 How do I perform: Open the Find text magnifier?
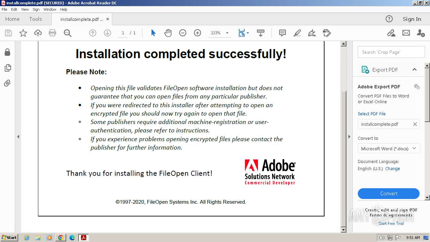[68, 33]
